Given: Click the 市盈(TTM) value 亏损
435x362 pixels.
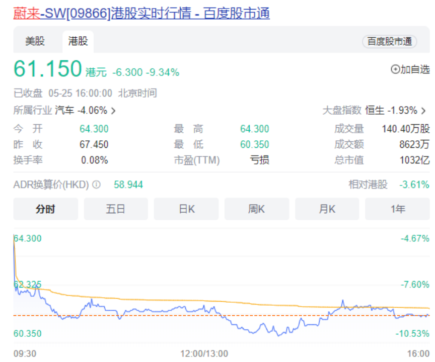Looking at the screenshot, I should click(260, 160).
